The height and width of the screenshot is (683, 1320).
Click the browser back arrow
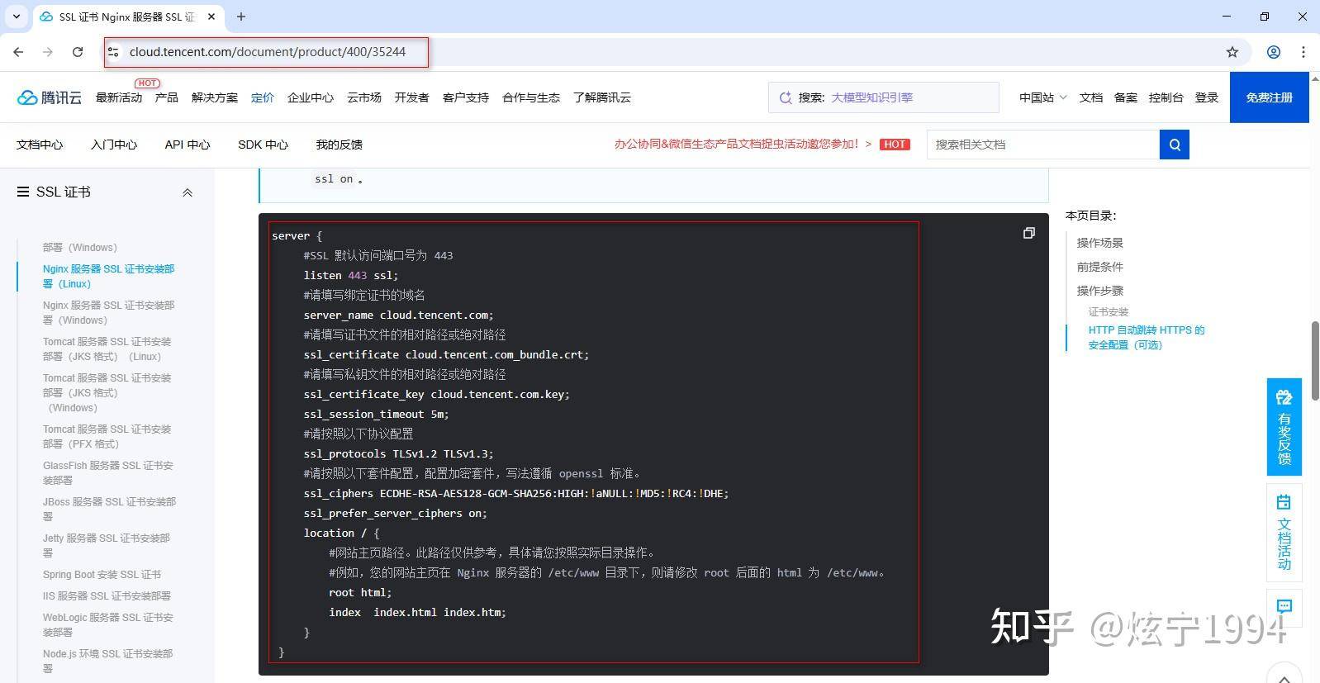pos(18,52)
